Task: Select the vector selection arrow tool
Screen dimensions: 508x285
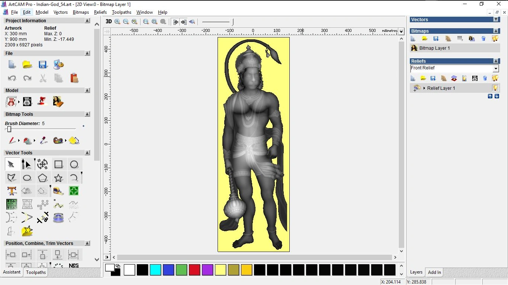Action: pyautogui.click(x=12, y=164)
